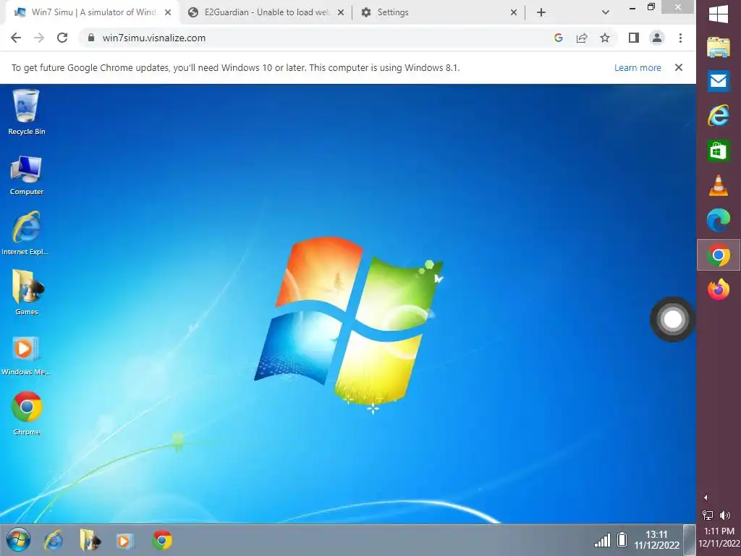Click the active Chrome taskbar icon
This screenshot has width=741, height=556.
[x=719, y=256]
